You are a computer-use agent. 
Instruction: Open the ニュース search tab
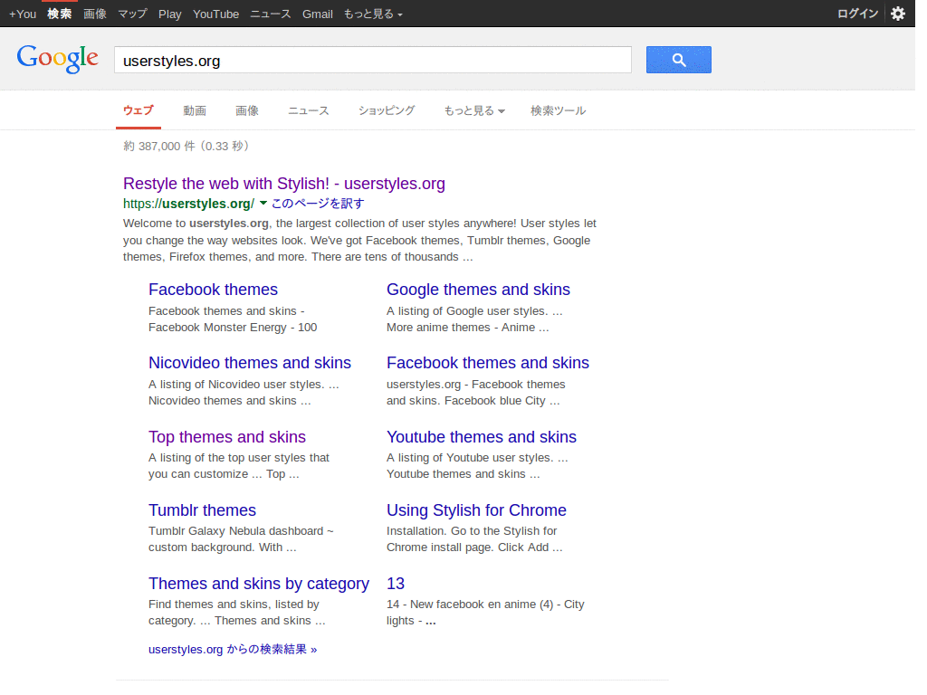click(309, 110)
